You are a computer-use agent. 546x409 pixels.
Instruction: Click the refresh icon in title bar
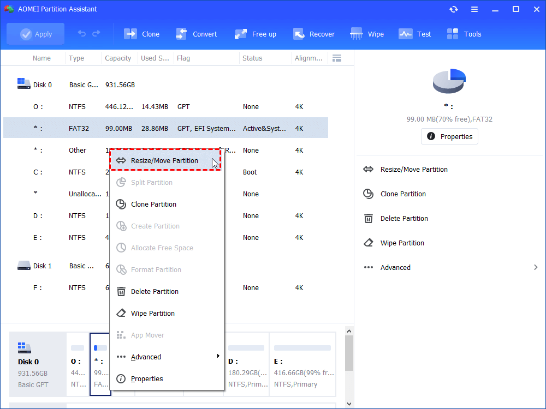(453, 9)
